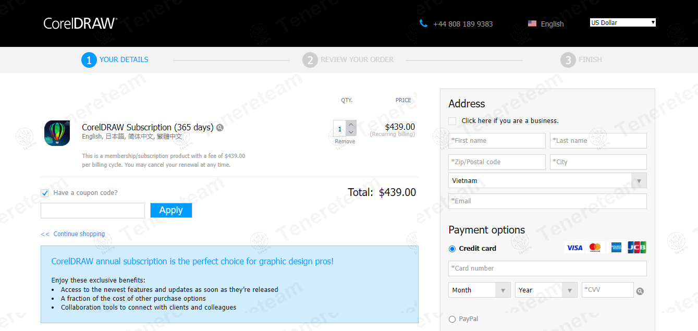Uncheck the 'Have a coupon code?' checkbox
The width and height of the screenshot is (698, 331).
click(45, 193)
